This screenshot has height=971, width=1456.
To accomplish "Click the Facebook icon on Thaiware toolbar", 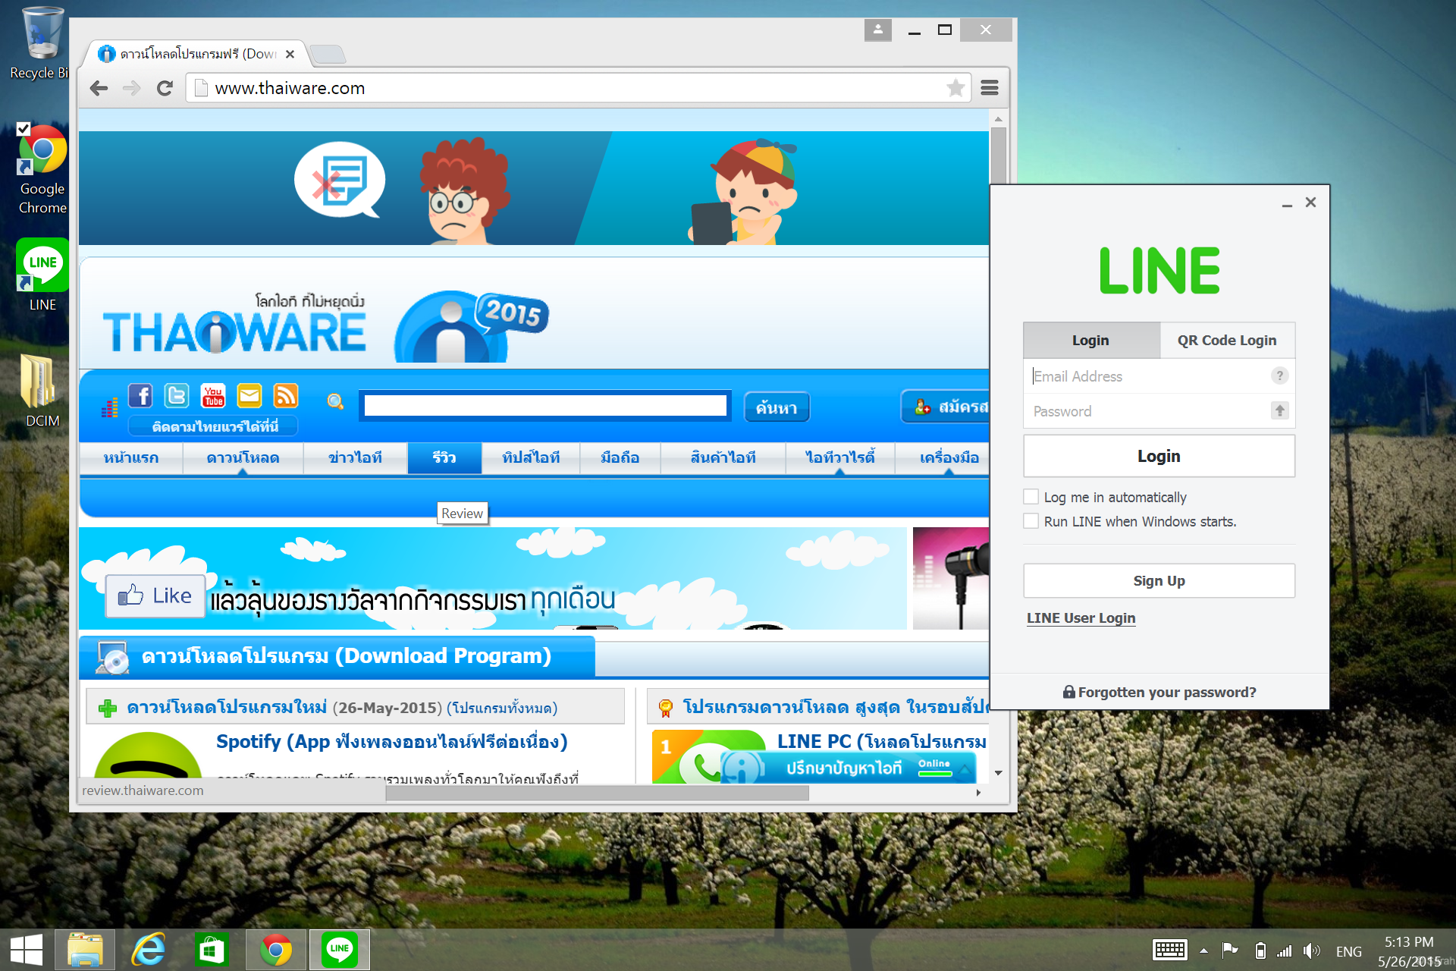I will click(x=140, y=395).
